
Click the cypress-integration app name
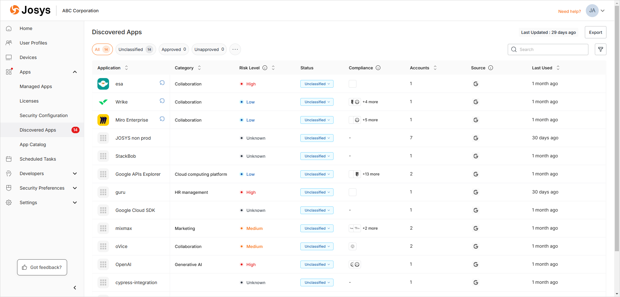click(136, 282)
